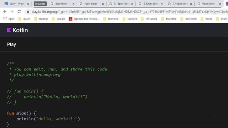228x128 pixels.
Task: Close the 5.15pm timer tab
Action: click(x=132, y=4)
